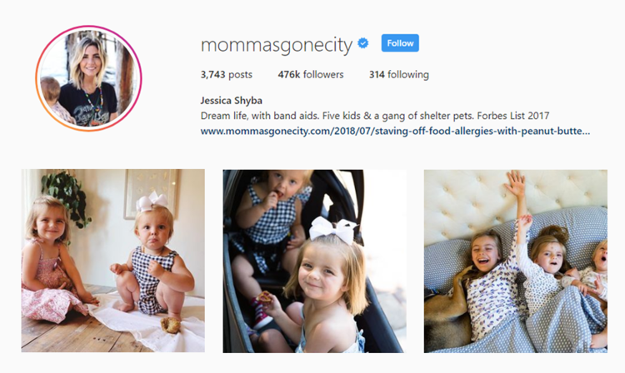625x373 pixels.
Task: Open the post of two girls on wooden floor
Action: click(113, 261)
